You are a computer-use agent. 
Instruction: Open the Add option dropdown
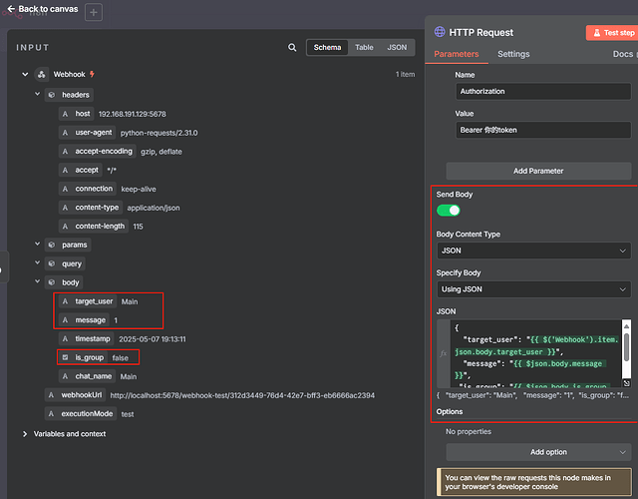click(x=538, y=452)
